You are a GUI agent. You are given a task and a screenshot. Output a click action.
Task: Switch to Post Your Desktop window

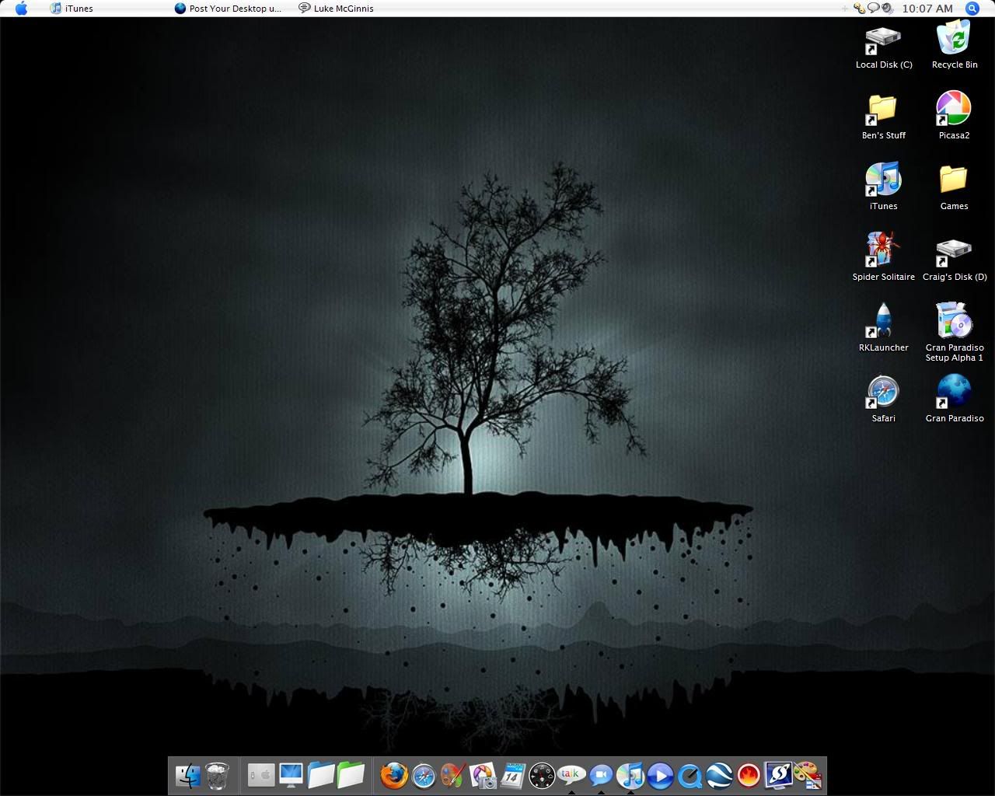[x=228, y=9]
